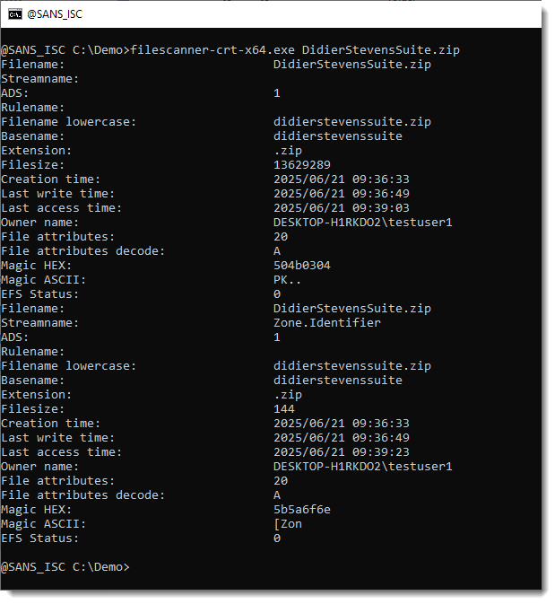The image size is (555, 604).
Task: Click the empty title bar area
Action: [314, 14]
